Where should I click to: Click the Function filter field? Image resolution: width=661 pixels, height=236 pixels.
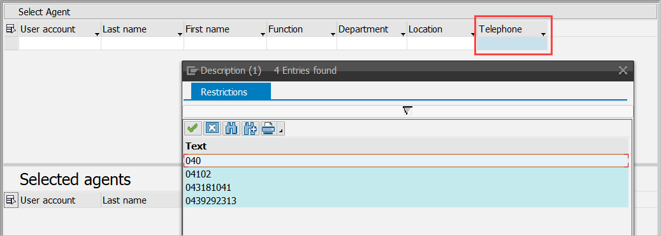[302, 43]
